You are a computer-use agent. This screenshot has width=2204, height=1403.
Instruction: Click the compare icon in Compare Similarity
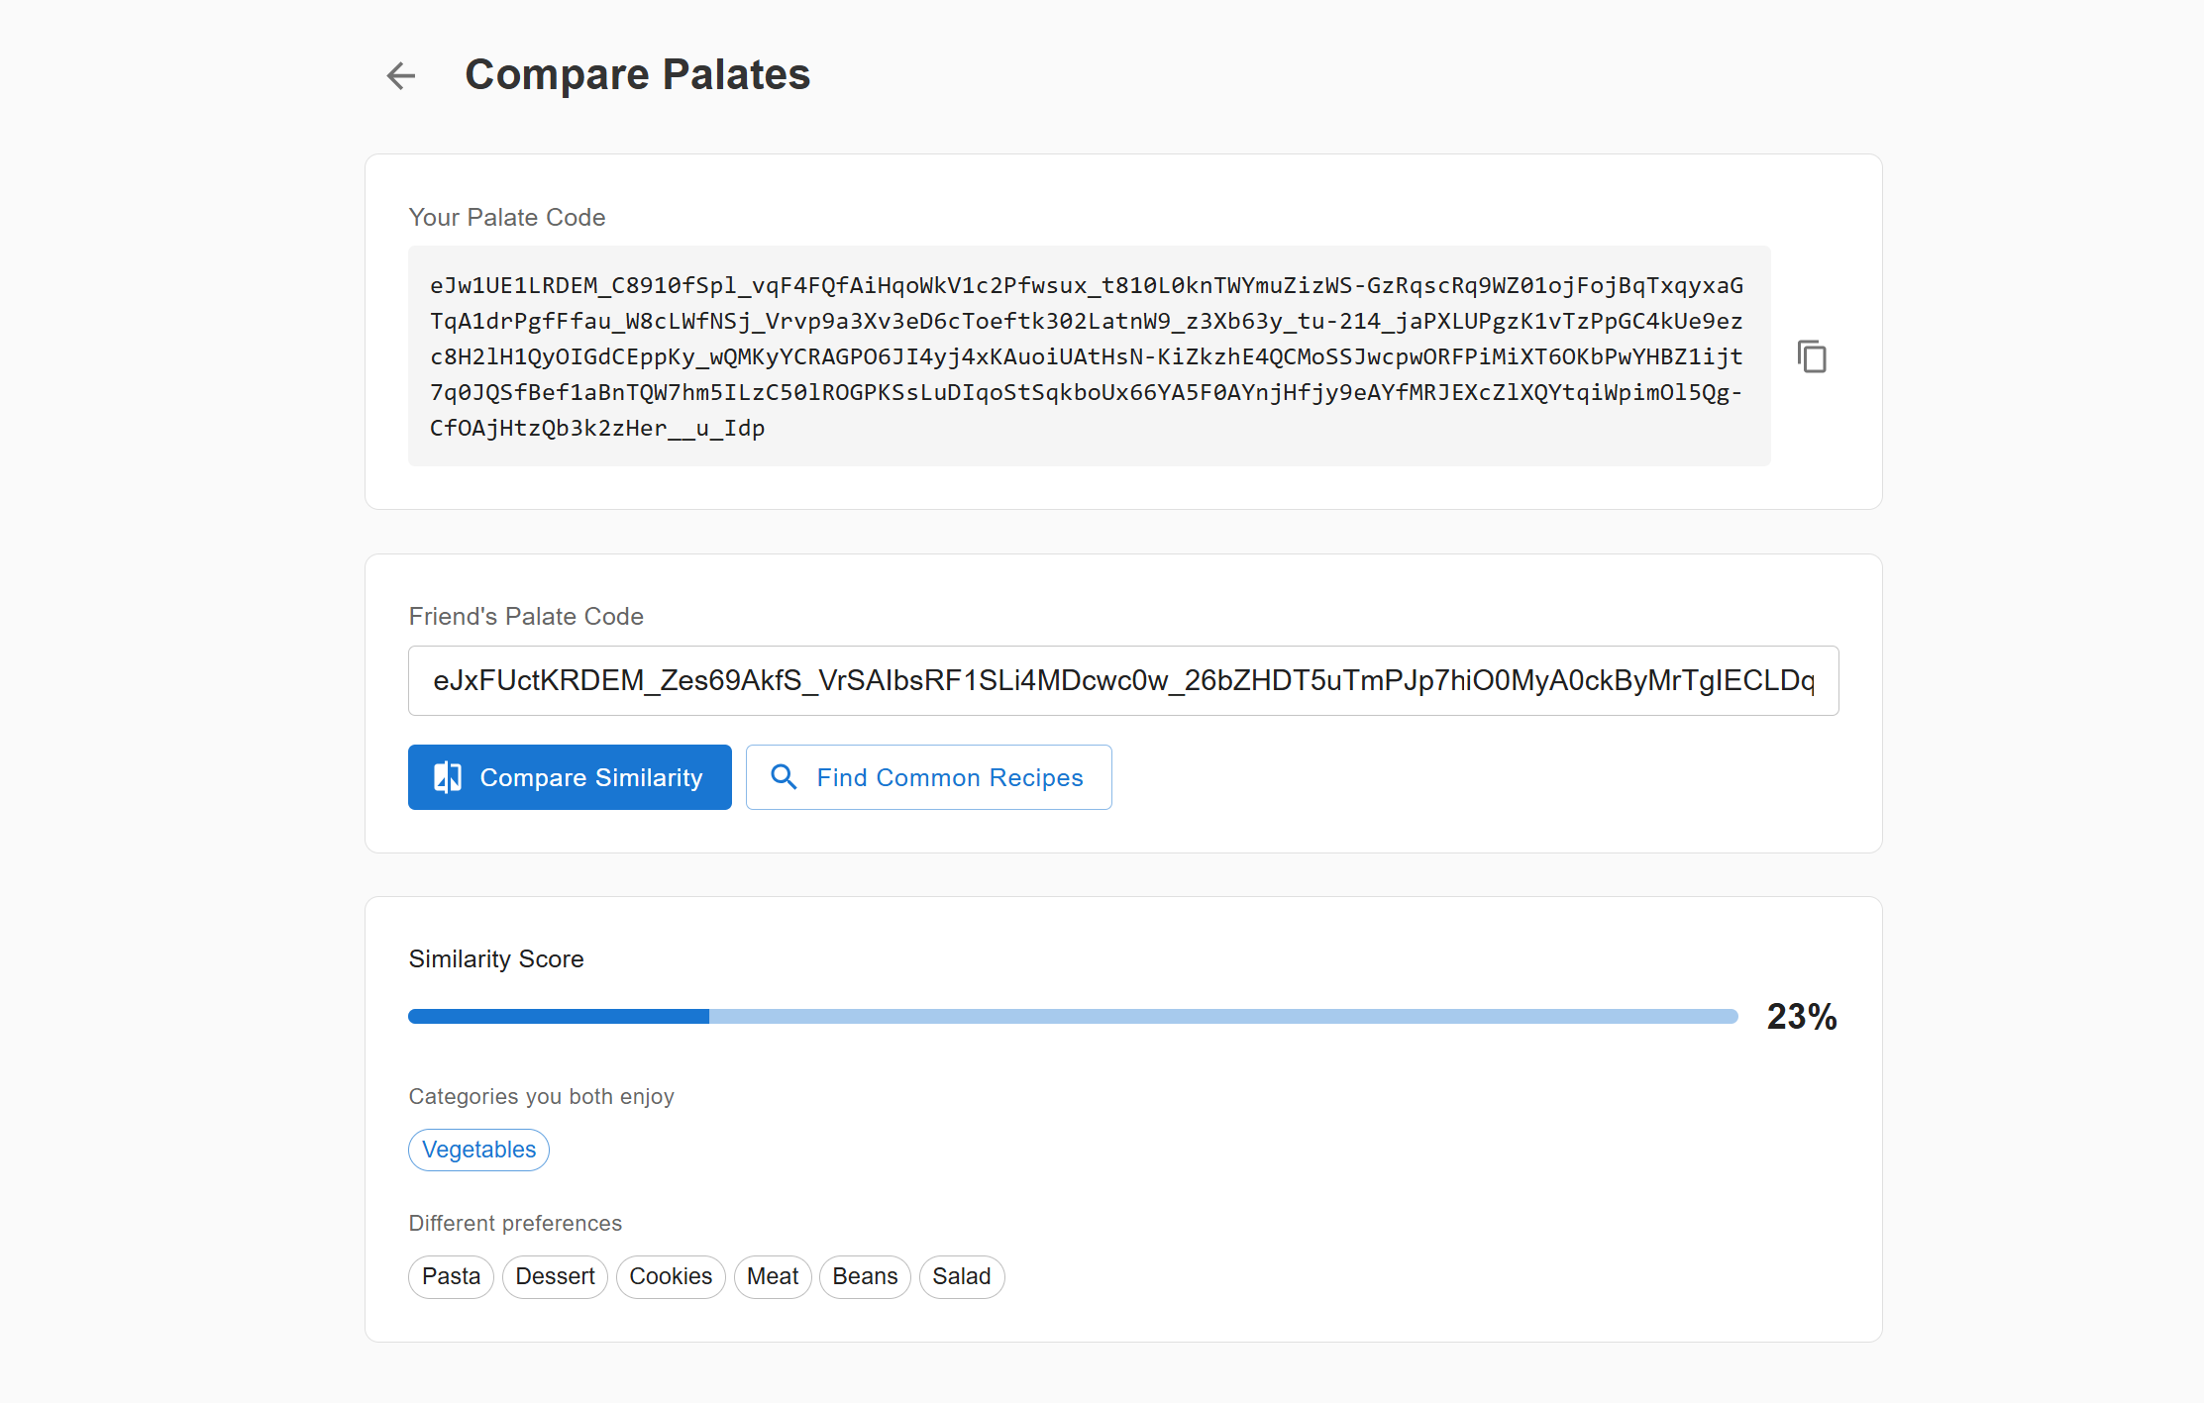click(448, 777)
